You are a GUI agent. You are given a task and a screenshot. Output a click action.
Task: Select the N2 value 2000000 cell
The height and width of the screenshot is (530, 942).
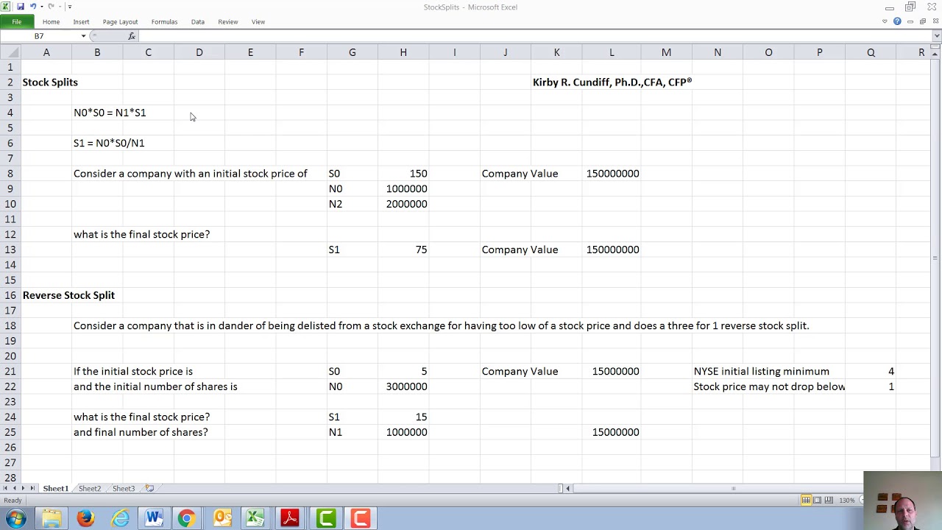(403, 204)
